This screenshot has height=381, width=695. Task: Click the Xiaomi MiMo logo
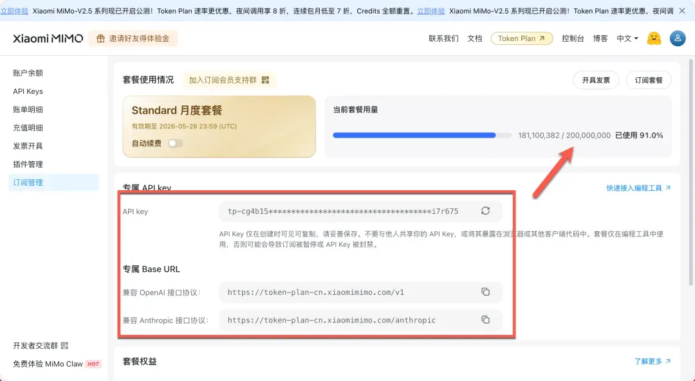(x=48, y=39)
